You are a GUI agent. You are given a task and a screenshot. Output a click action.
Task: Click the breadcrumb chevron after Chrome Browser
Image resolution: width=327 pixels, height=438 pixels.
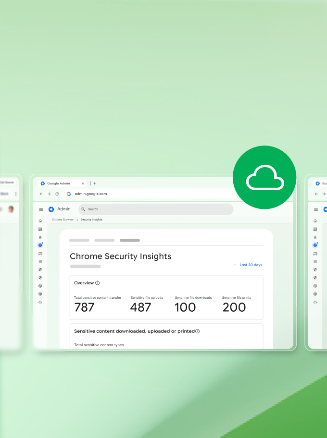(77, 220)
